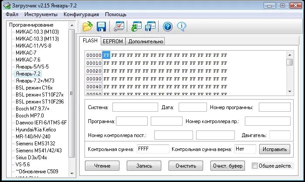Enable the Общее действ. checkbox
The height and width of the screenshot is (182, 305).
pyautogui.click(x=254, y=165)
